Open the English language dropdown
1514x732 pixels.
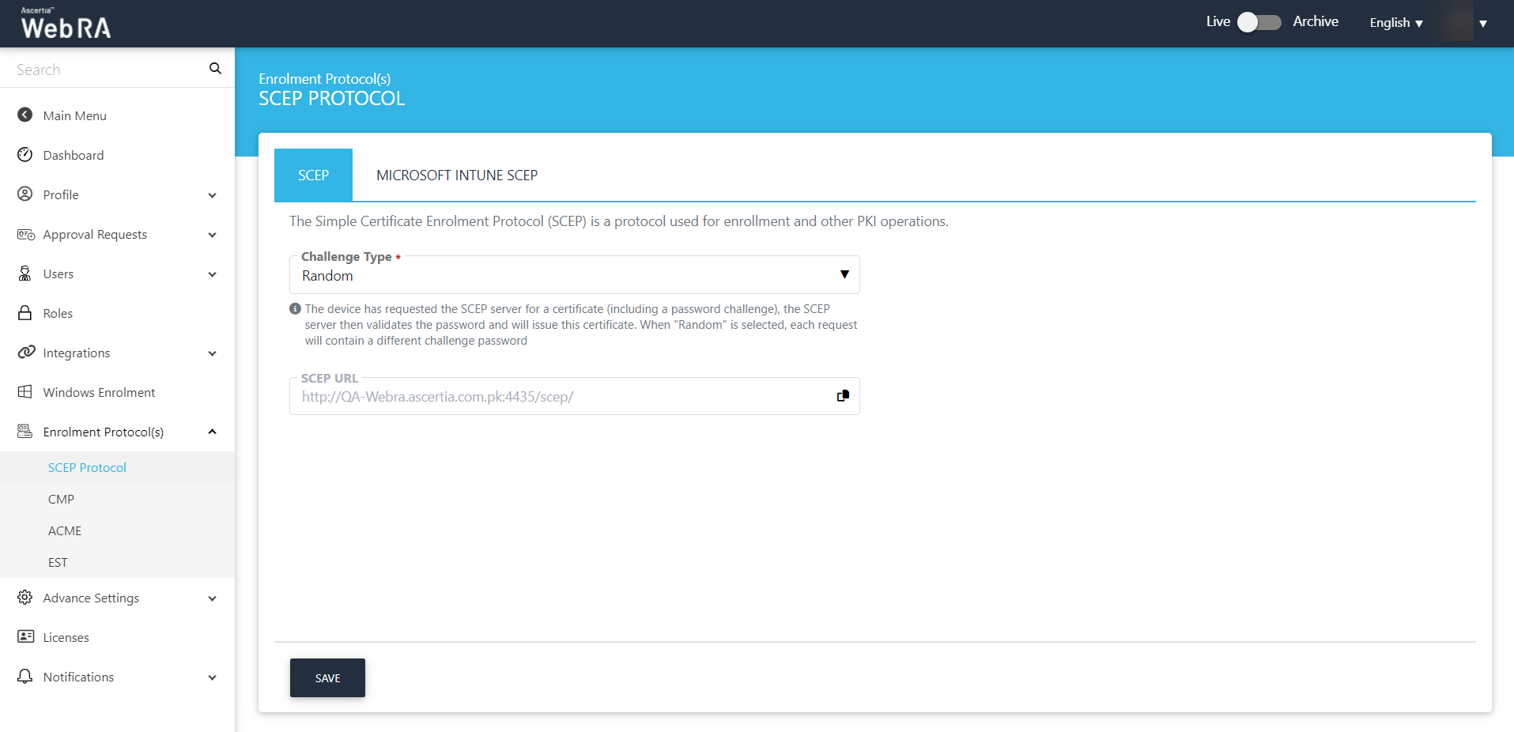coord(1395,23)
